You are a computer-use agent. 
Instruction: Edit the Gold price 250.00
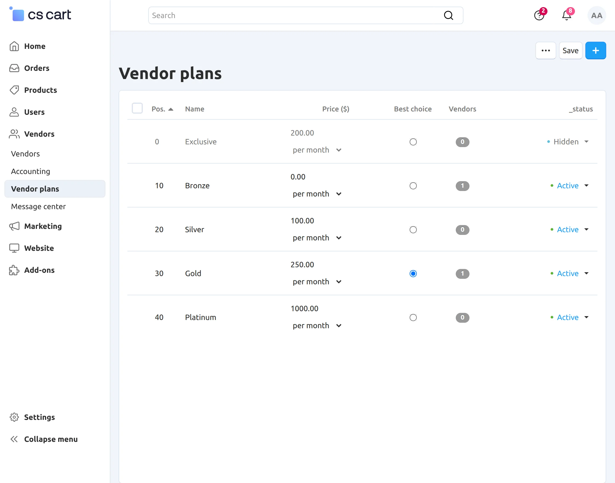coord(302,265)
